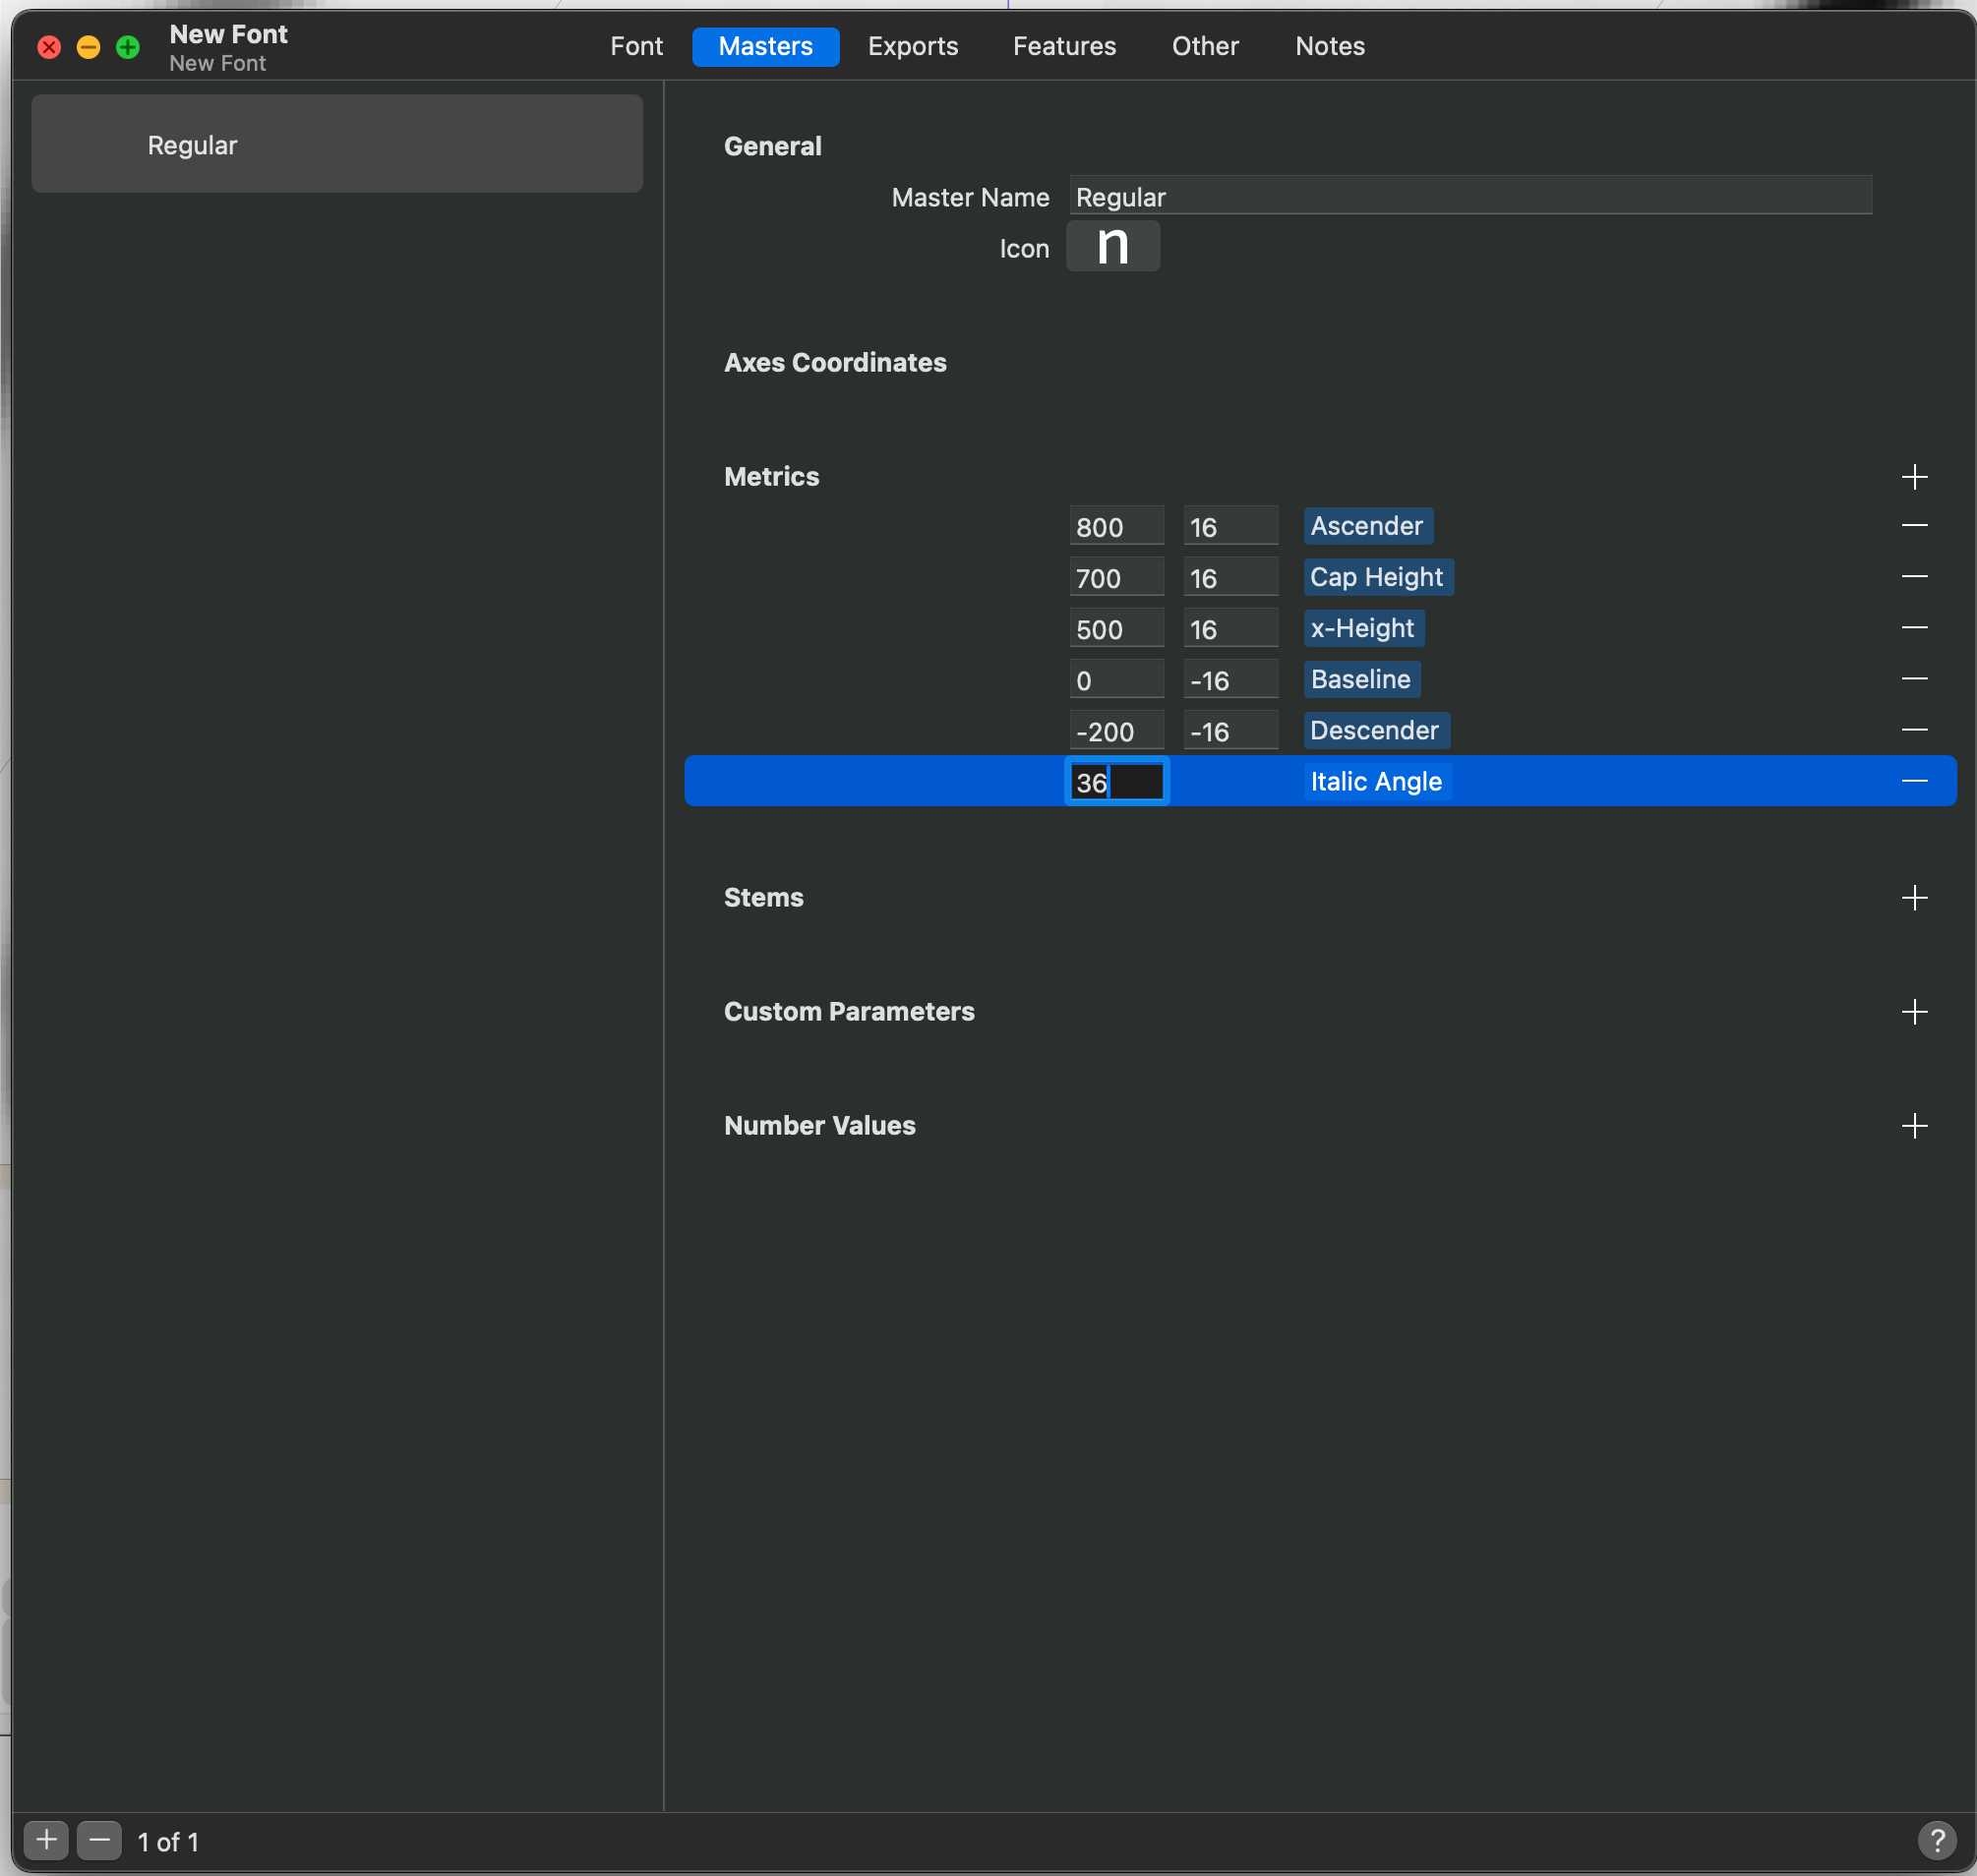The height and width of the screenshot is (1876, 1977).
Task: Click the Italic Angle value field
Action: coord(1116,781)
